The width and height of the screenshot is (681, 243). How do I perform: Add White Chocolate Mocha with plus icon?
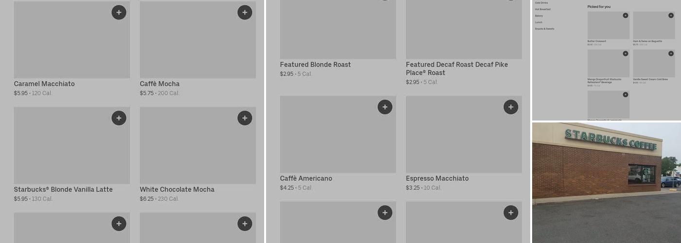245,118
